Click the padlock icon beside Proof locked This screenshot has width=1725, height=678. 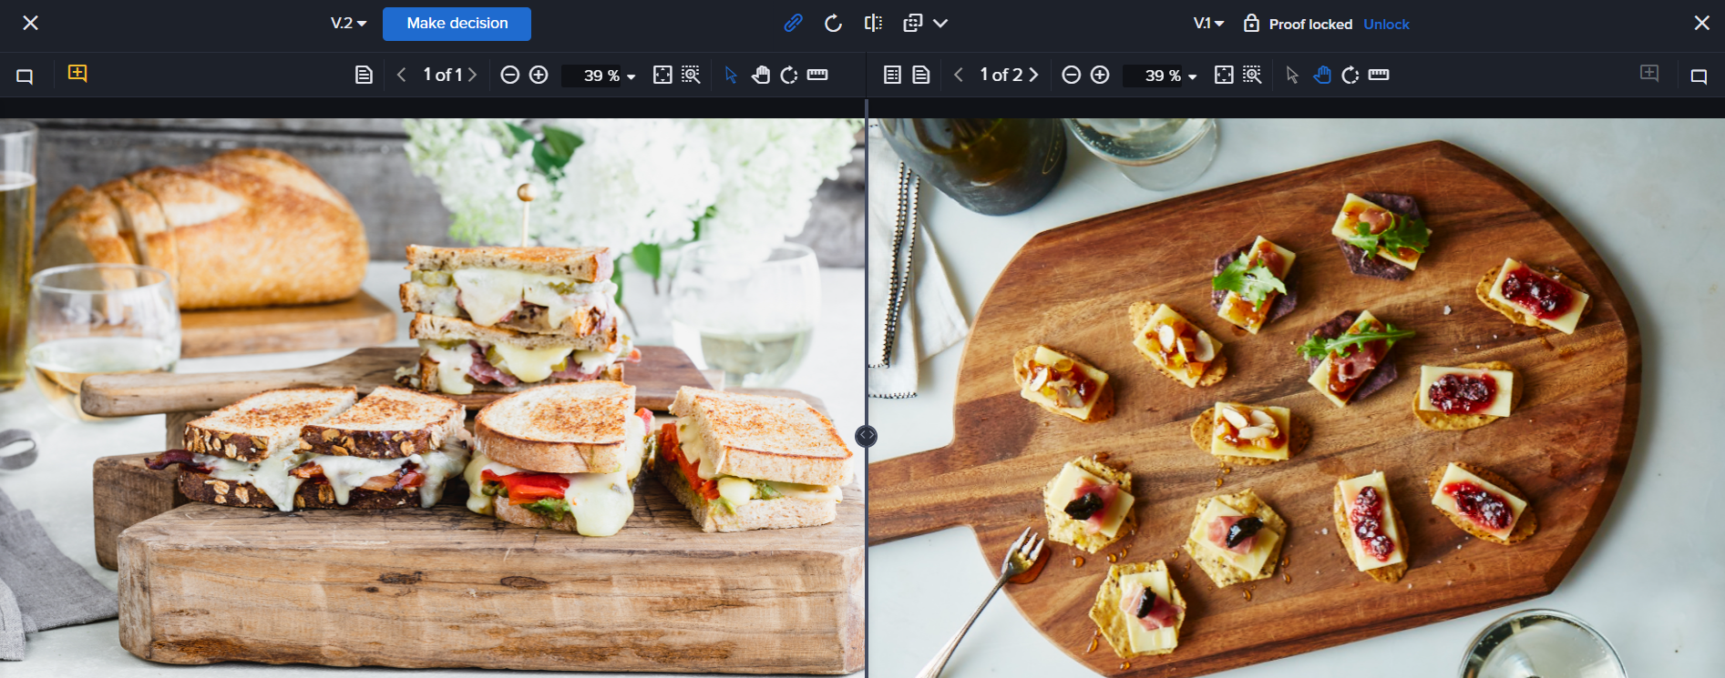[x=1251, y=23]
